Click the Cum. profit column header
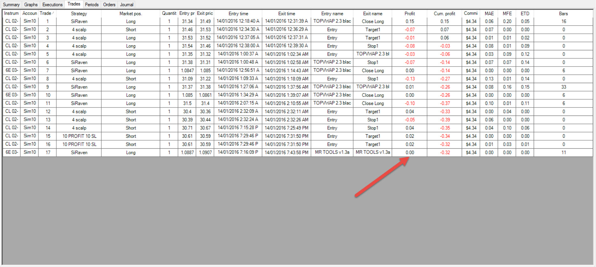The width and height of the screenshot is (596, 267). point(444,13)
